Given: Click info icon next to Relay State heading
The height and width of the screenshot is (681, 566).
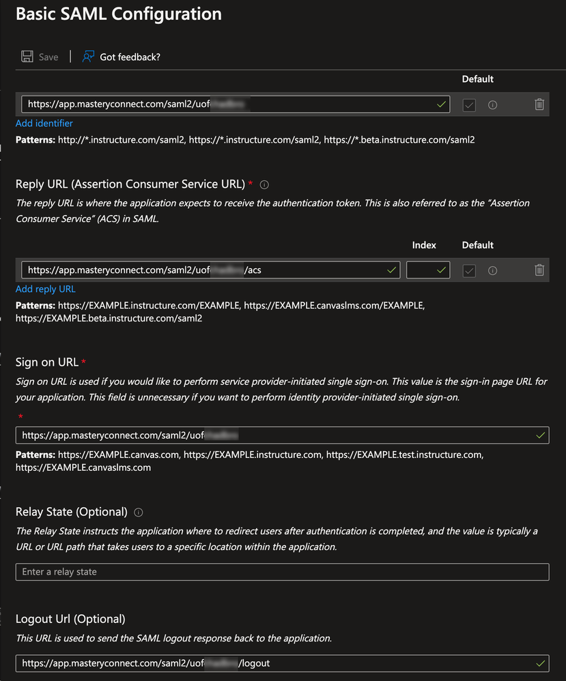Looking at the screenshot, I should click(139, 512).
